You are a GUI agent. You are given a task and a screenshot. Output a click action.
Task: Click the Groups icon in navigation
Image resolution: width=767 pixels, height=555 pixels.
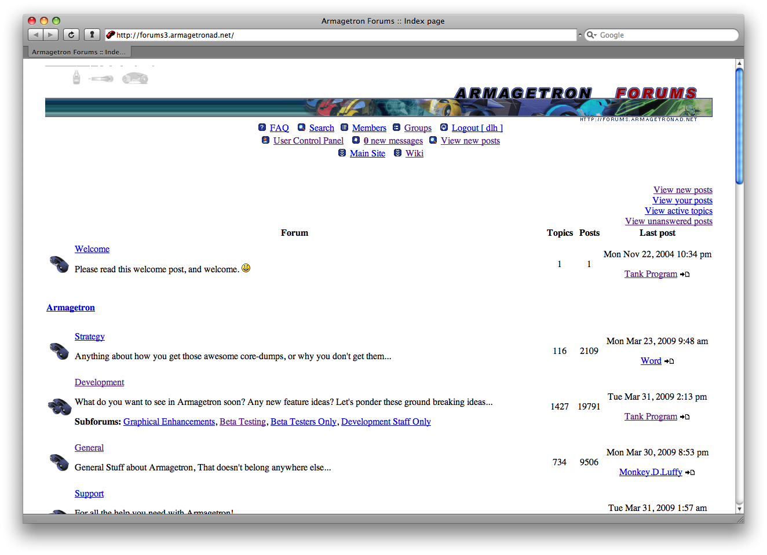pyautogui.click(x=396, y=127)
